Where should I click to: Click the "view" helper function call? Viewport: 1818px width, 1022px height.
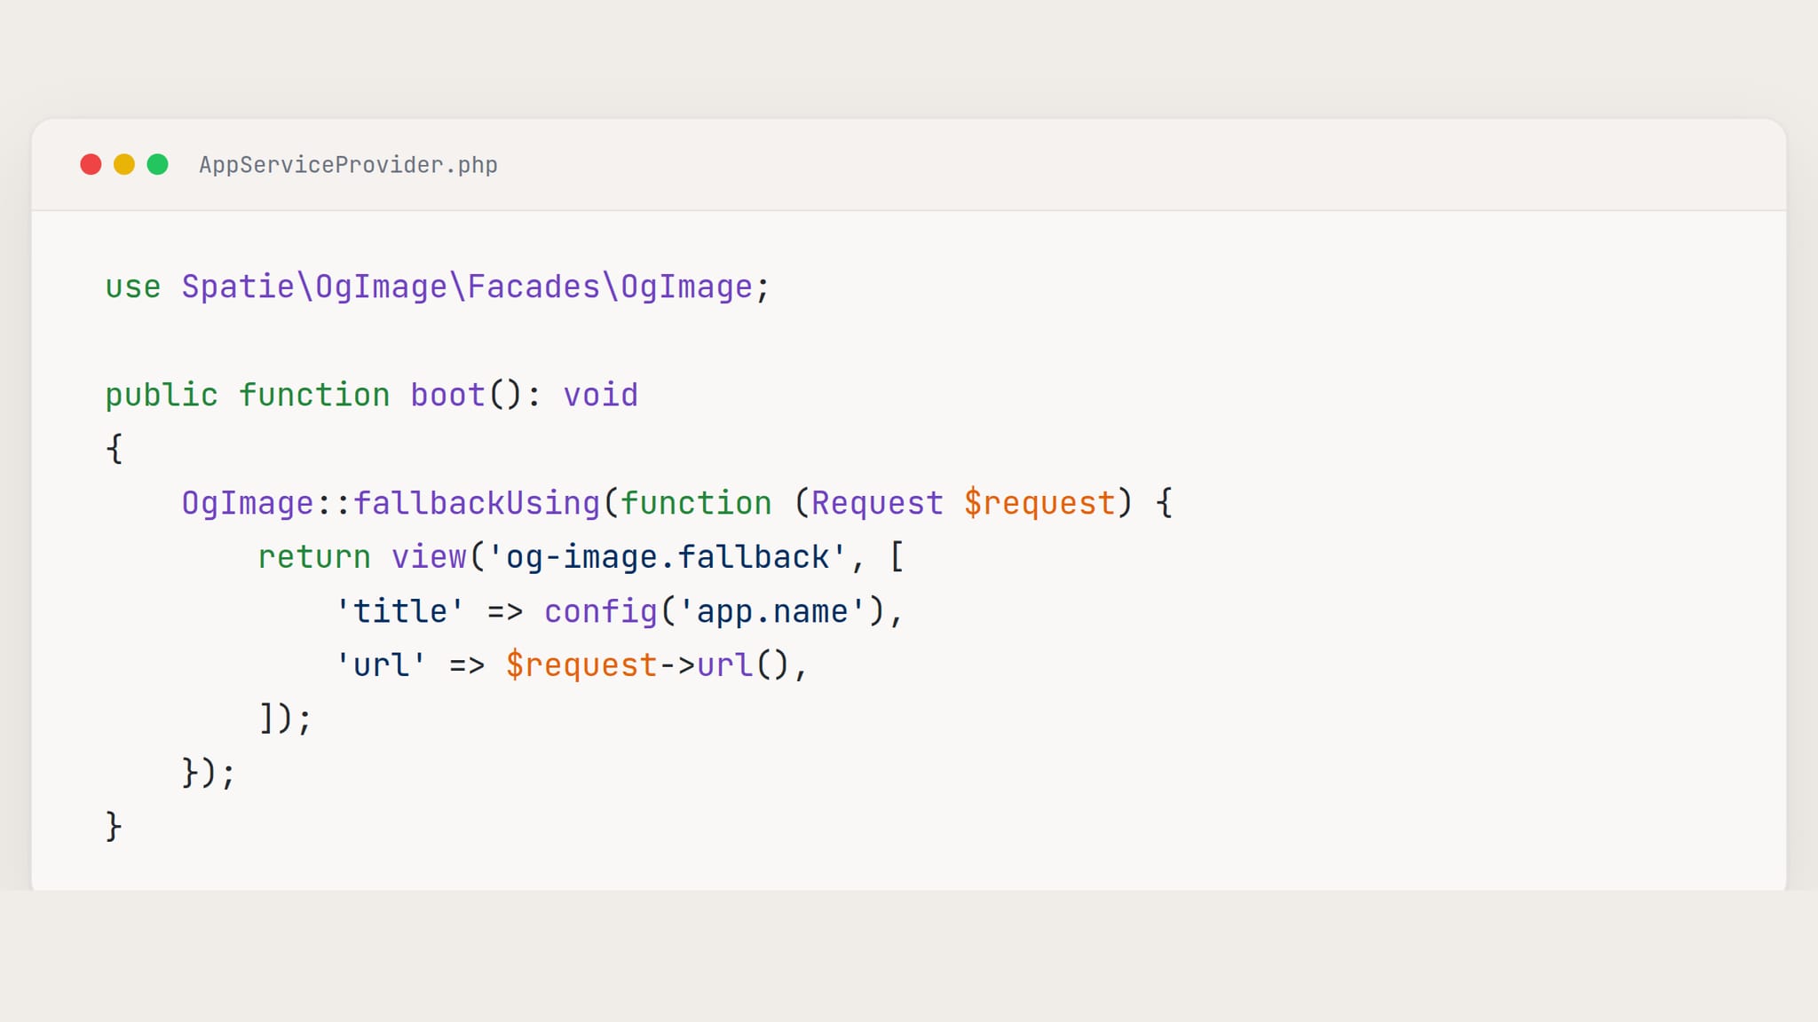429,558
